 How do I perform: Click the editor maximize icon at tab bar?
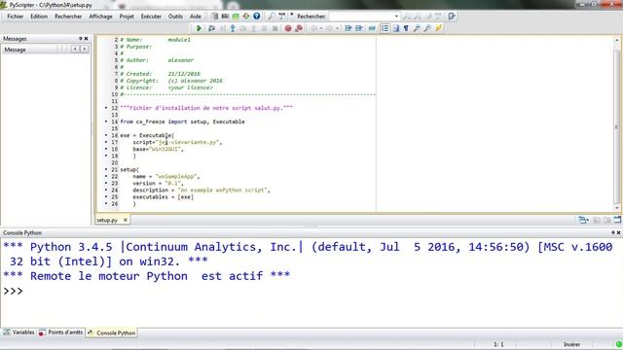617,220
